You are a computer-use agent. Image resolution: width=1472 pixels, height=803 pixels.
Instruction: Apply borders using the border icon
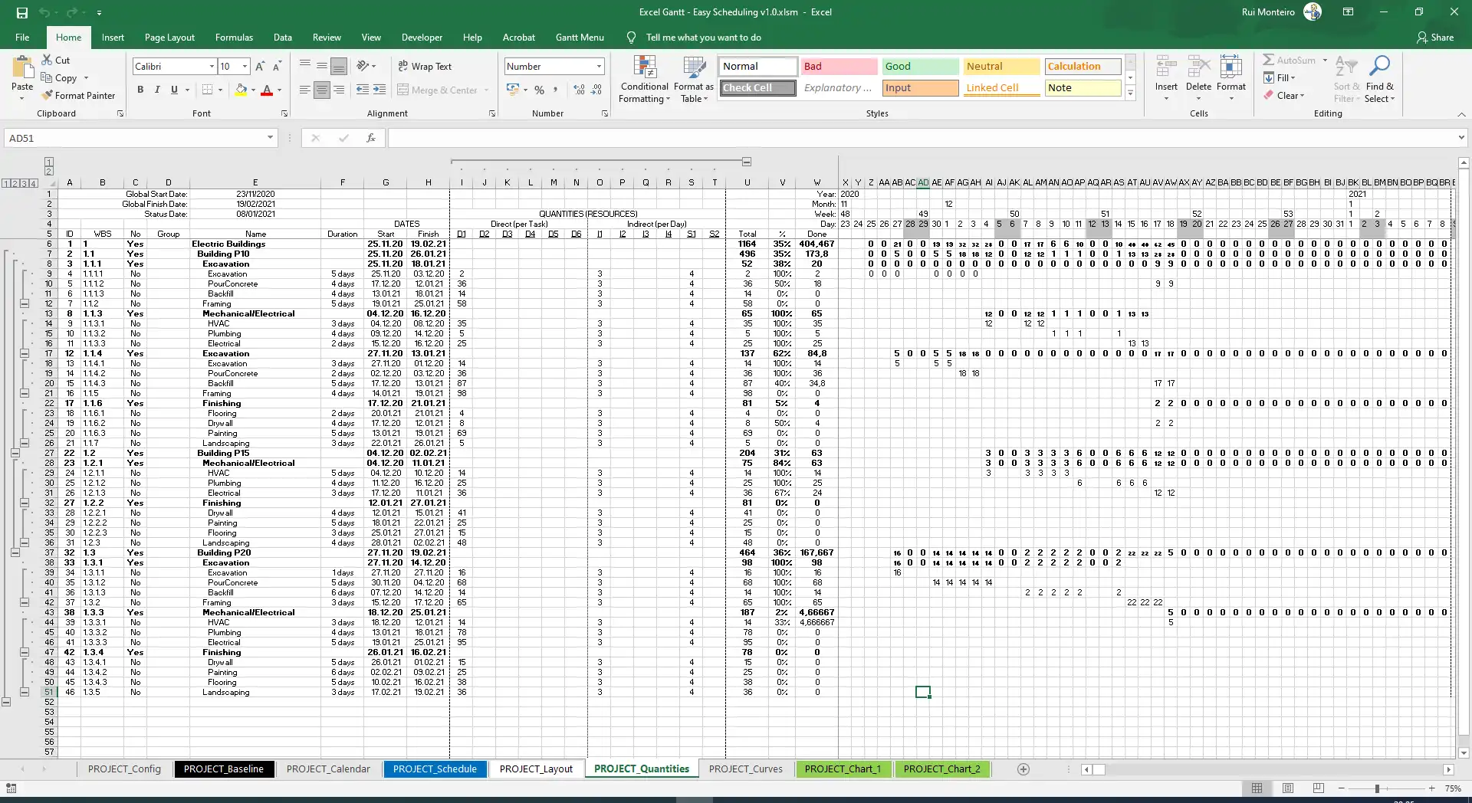tap(207, 90)
